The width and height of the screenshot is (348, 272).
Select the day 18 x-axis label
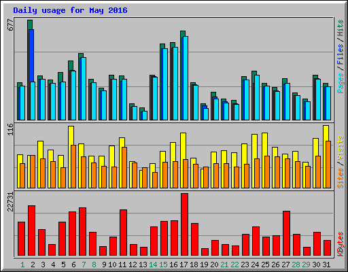(194, 265)
